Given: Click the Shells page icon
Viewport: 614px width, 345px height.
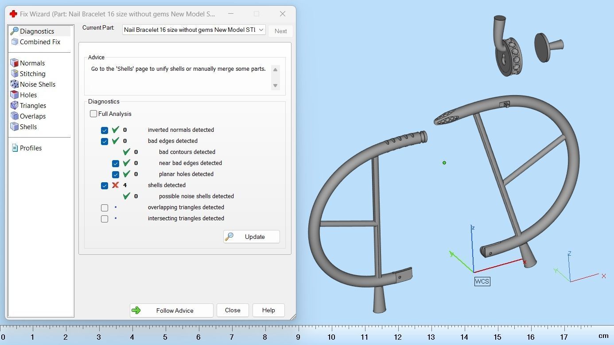Looking at the screenshot, I should coord(14,126).
